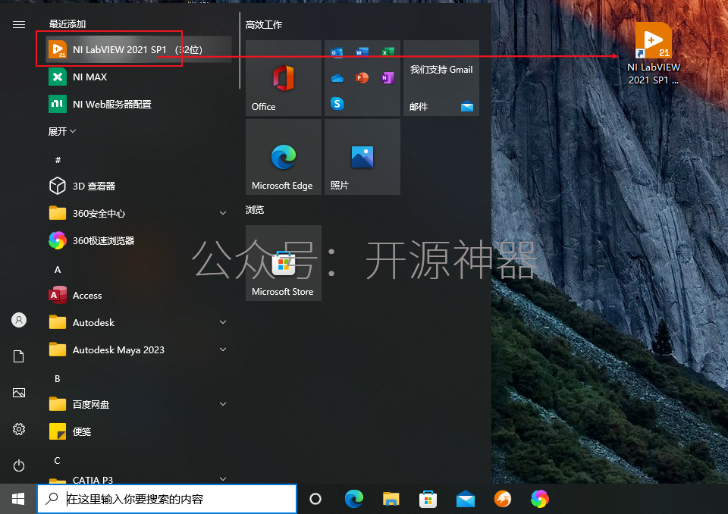
Task: Open Microsoft Edge from the taskbar
Action: (x=354, y=499)
